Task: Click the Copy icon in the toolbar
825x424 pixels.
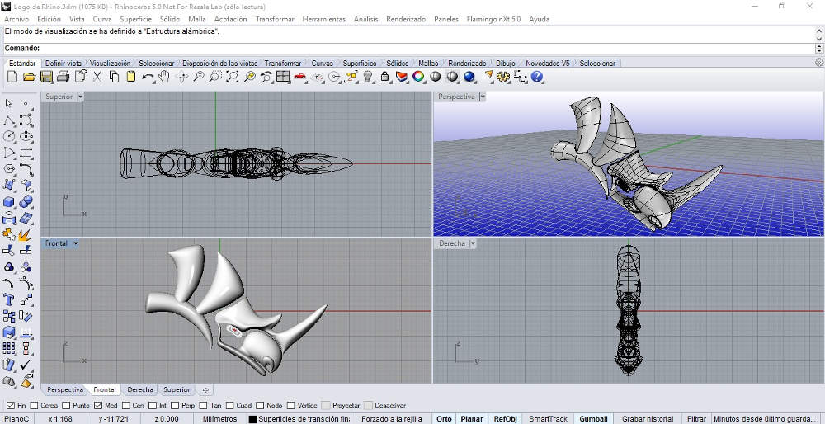Action: coord(114,77)
